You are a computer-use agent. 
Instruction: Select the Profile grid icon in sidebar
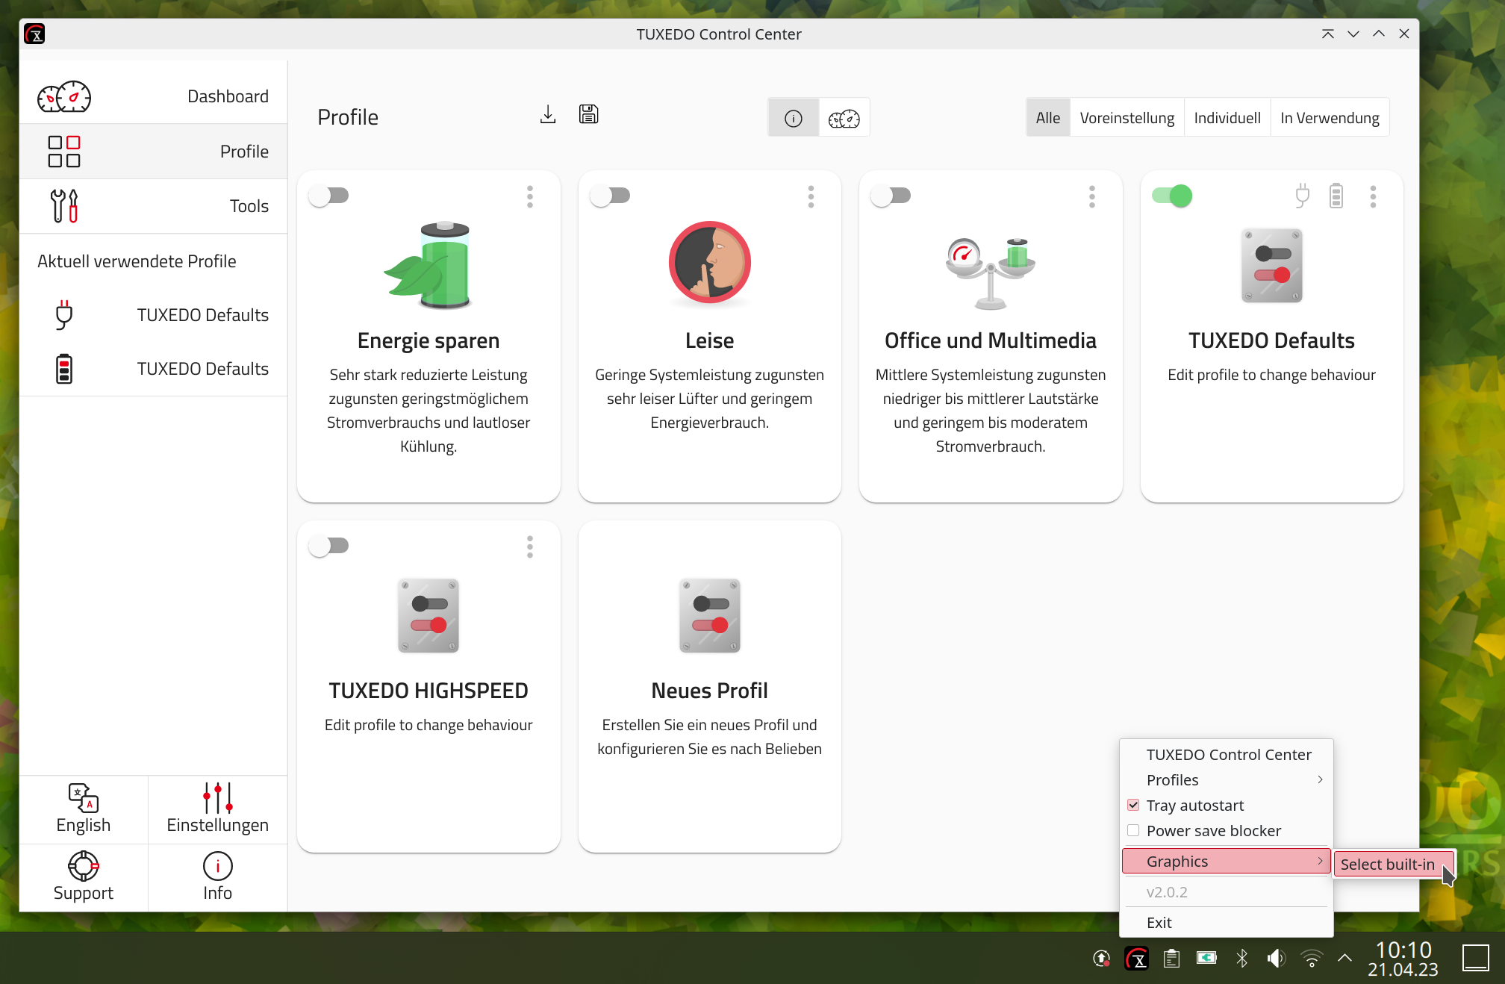[64, 152]
